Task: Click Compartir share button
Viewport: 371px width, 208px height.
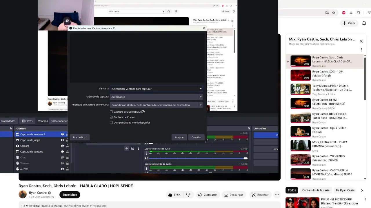Action: click(207, 195)
